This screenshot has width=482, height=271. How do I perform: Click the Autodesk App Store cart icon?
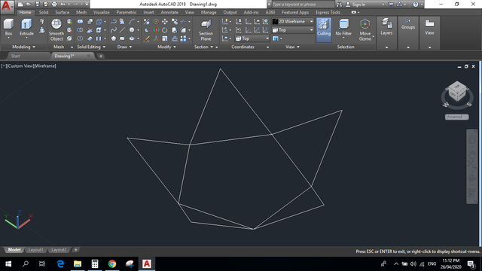tap(391, 5)
